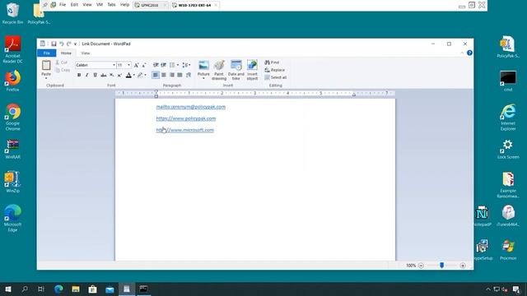Switch to the Home ribbon tab

[x=66, y=53]
